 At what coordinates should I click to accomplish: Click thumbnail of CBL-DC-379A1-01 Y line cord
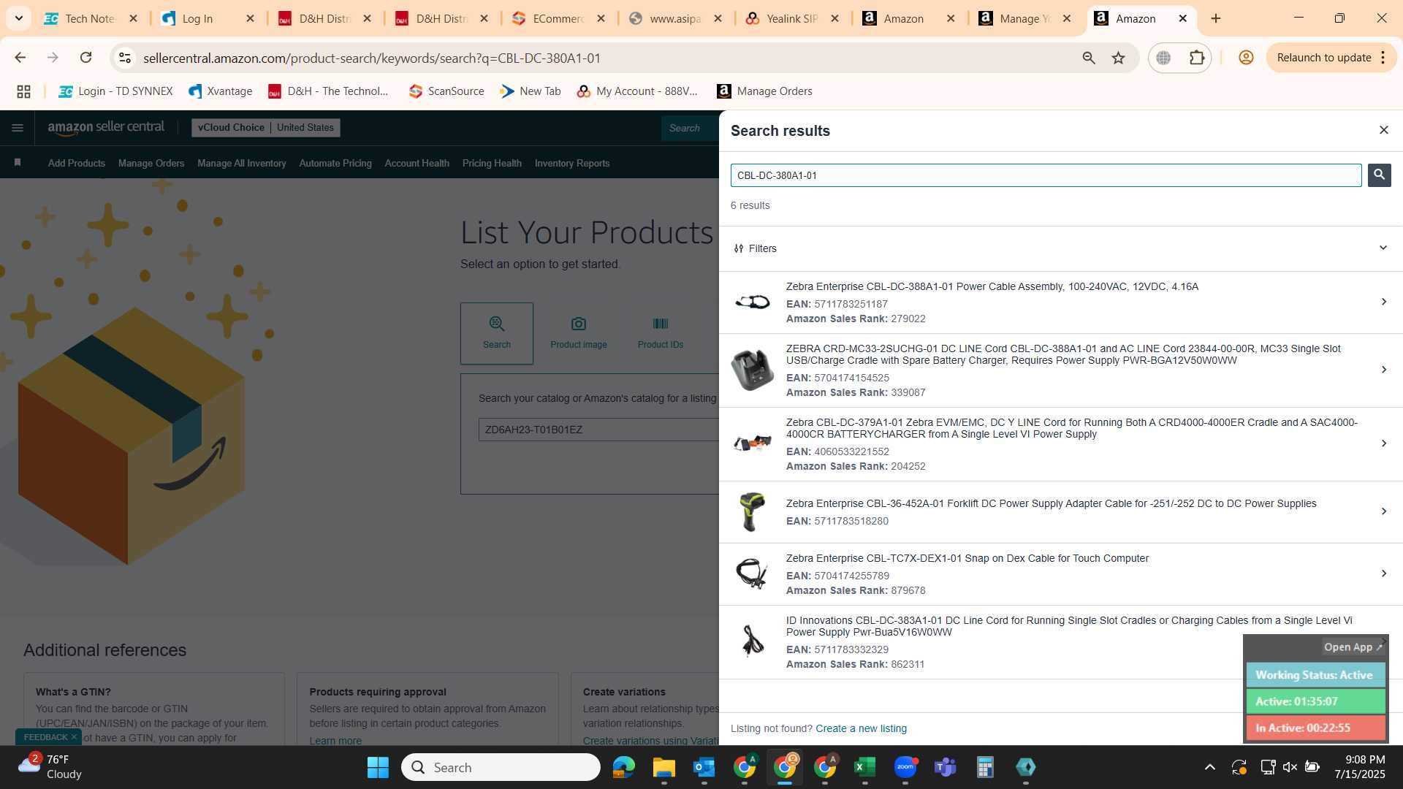[752, 443]
